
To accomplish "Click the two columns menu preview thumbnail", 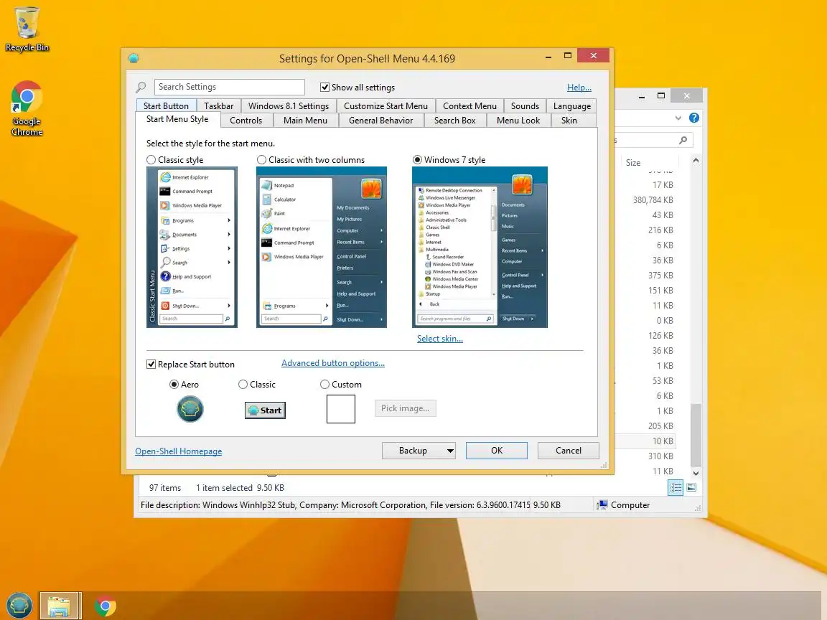I will 322,248.
